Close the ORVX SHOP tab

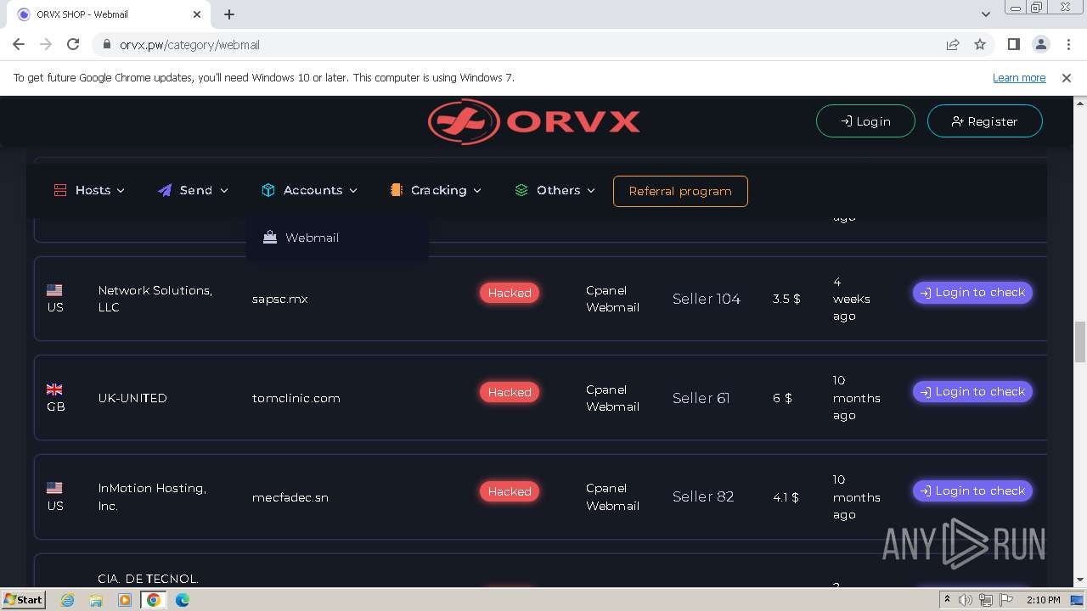click(197, 14)
